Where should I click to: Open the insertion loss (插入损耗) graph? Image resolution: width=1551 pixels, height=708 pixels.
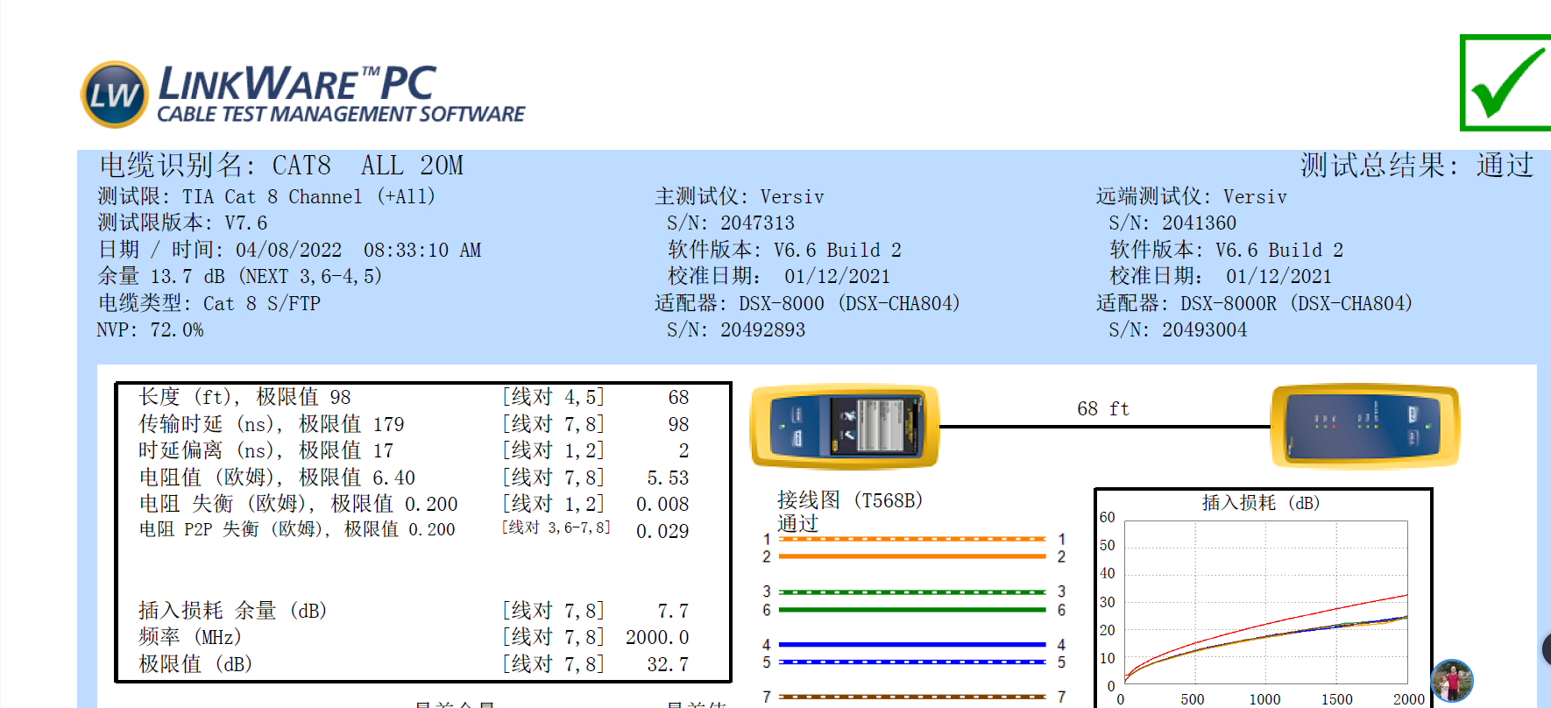(x=1264, y=600)
